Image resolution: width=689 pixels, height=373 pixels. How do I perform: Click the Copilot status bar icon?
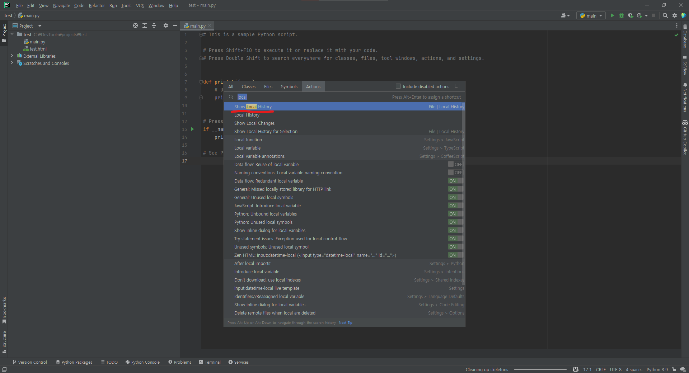click(x=576, y=369)
